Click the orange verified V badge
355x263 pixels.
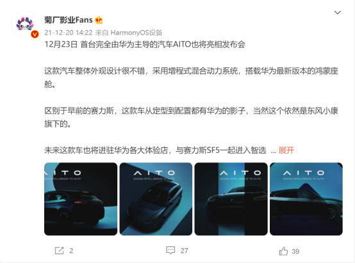[35, 34]
